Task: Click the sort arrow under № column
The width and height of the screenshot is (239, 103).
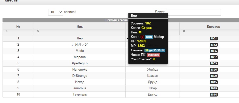Action: (x=7, y=31)
